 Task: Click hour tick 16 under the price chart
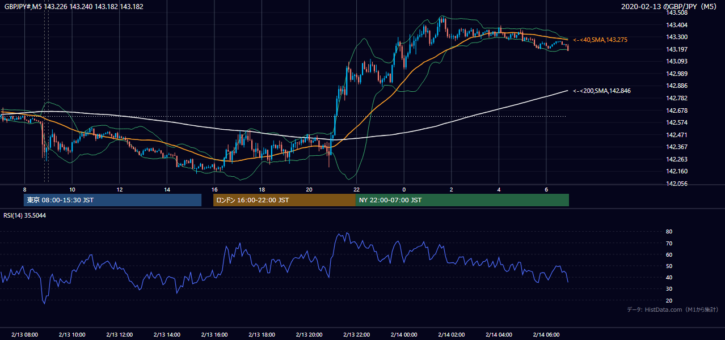pos(214,189)
